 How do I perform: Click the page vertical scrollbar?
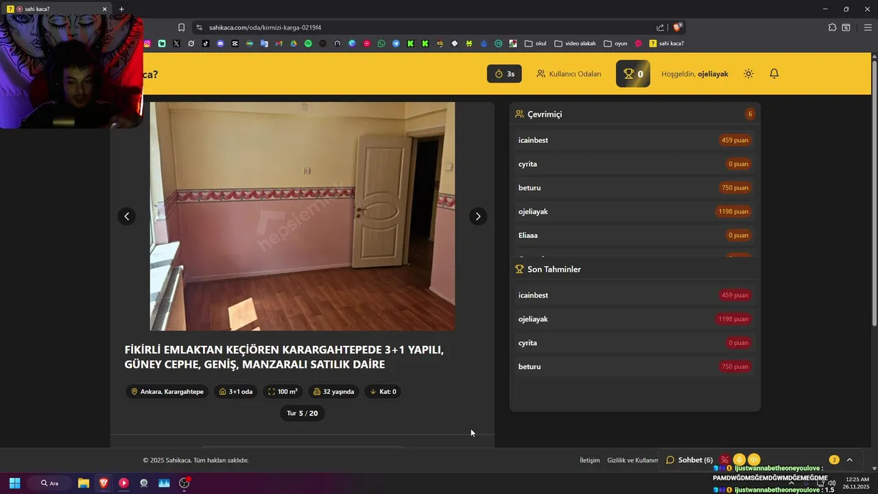click(x=874, y=192)
